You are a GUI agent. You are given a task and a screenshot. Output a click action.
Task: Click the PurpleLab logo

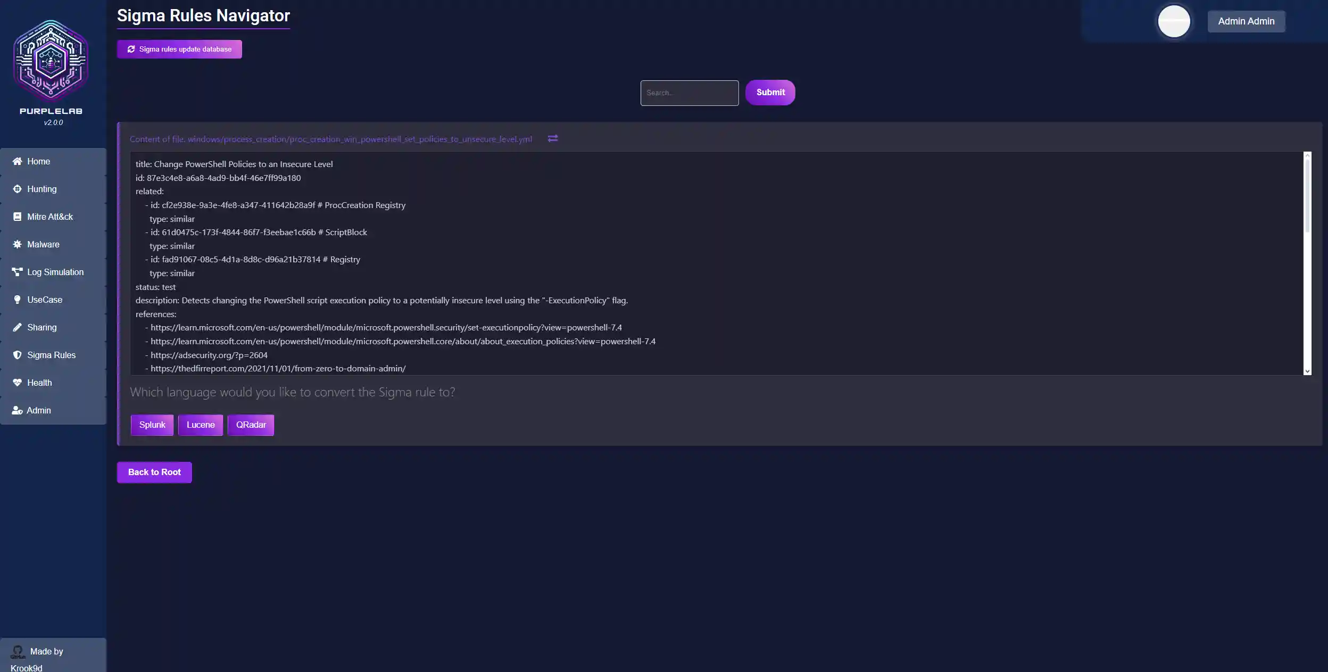tap(51, 61)
